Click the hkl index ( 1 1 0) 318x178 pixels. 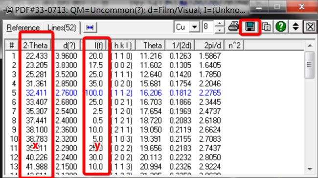point(121,56)
